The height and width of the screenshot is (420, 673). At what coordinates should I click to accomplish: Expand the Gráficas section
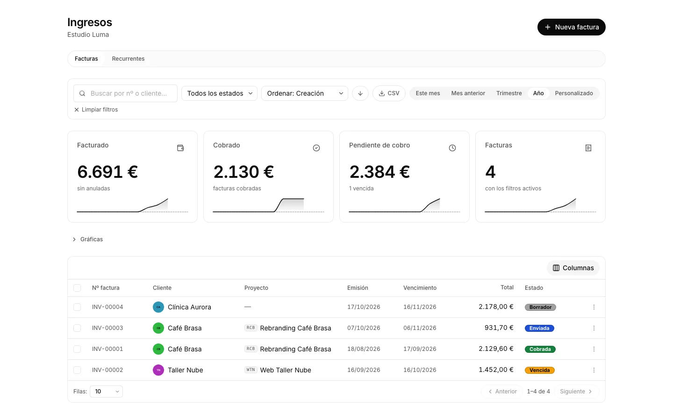point(87,239)
